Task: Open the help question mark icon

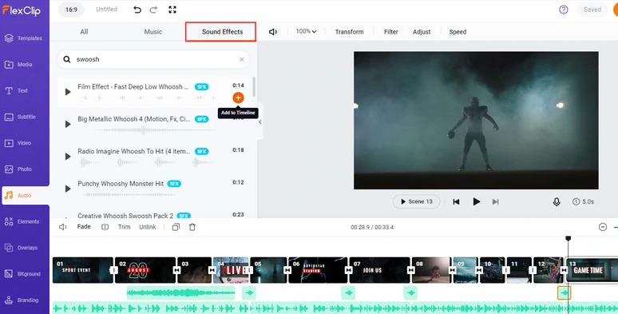Action: click(564, 10)
